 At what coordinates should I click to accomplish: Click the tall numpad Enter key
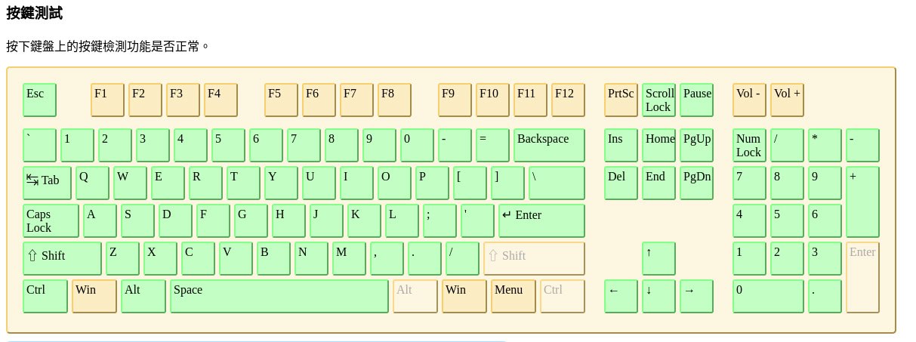tap(862, 277)
